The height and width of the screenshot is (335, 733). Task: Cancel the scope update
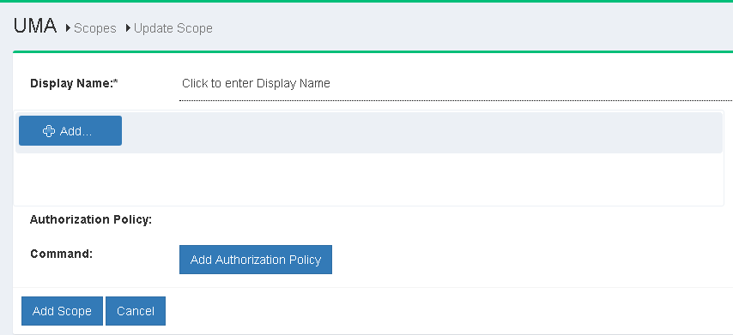point(136,311)
